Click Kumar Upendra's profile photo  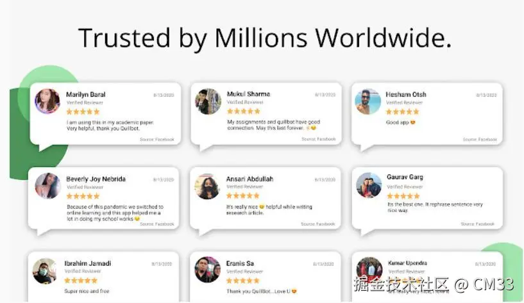369,270
